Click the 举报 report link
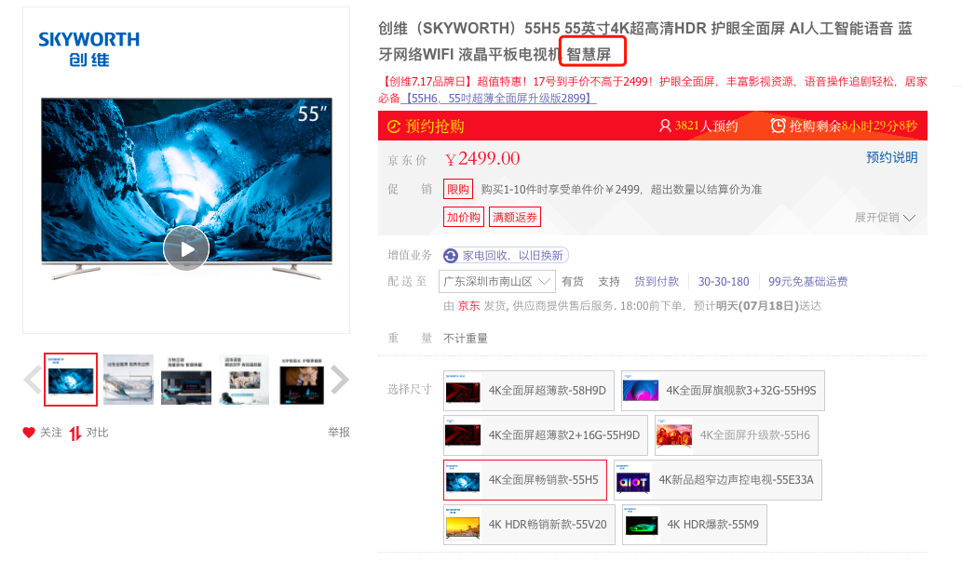 point(339,433)
